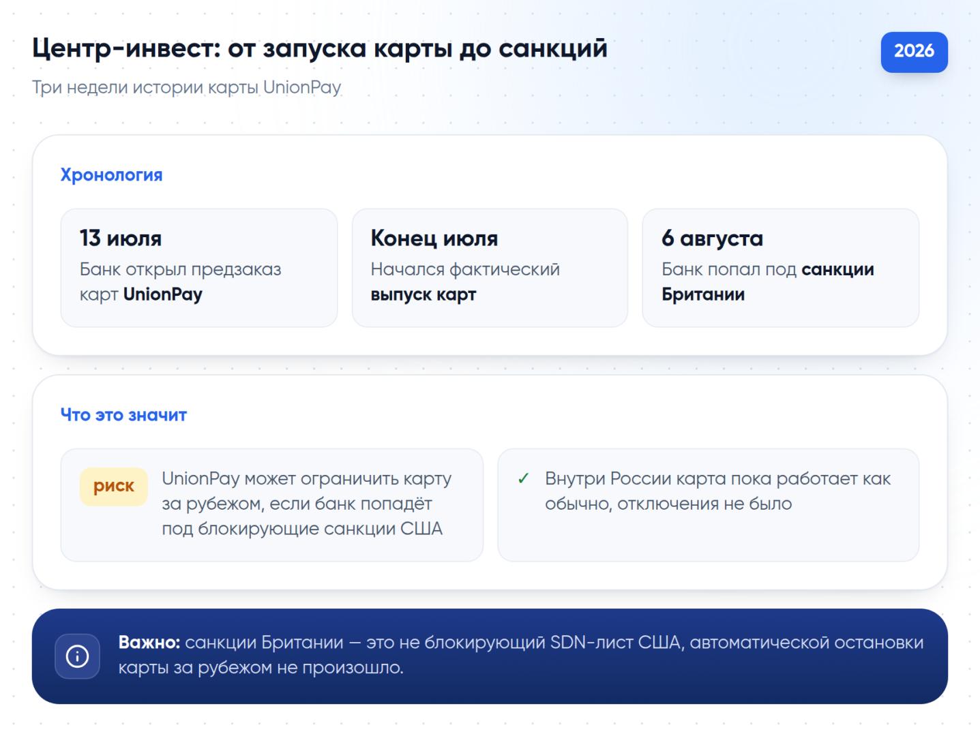The width and height of the screenshot is (980, 736).
Task: Click the 'Конец июля' heading
Action: 434,238
